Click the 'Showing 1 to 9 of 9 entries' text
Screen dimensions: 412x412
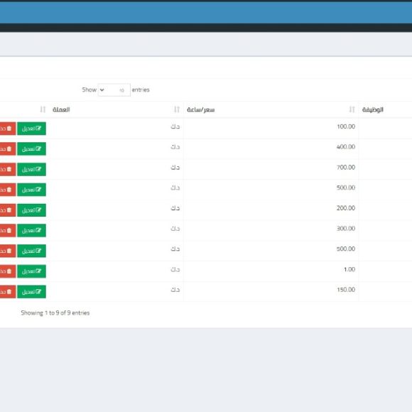pos(55,313)
